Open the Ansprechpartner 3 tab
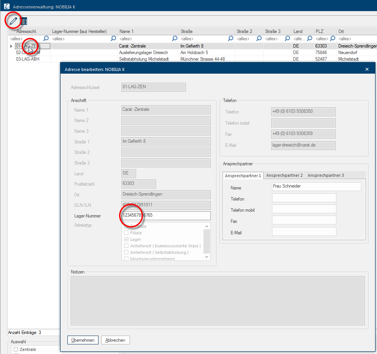 click(326, 175)
